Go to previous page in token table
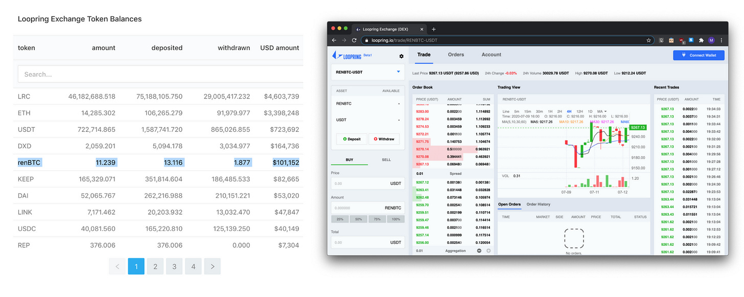The image size is (744, 297). 117,266
